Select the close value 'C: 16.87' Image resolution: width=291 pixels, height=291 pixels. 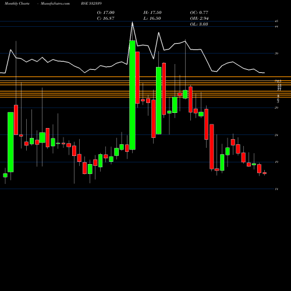pos(105,19)
